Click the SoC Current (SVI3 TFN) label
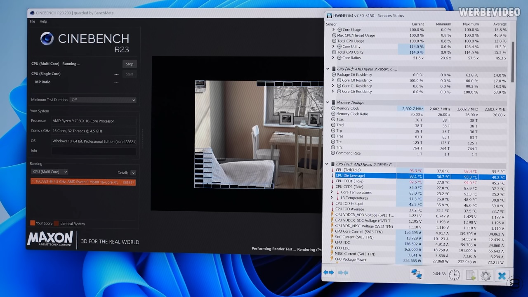 coord(354,237)
